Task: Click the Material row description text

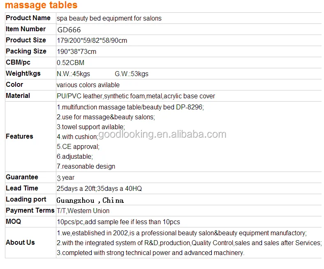Action: click(136, 96)
